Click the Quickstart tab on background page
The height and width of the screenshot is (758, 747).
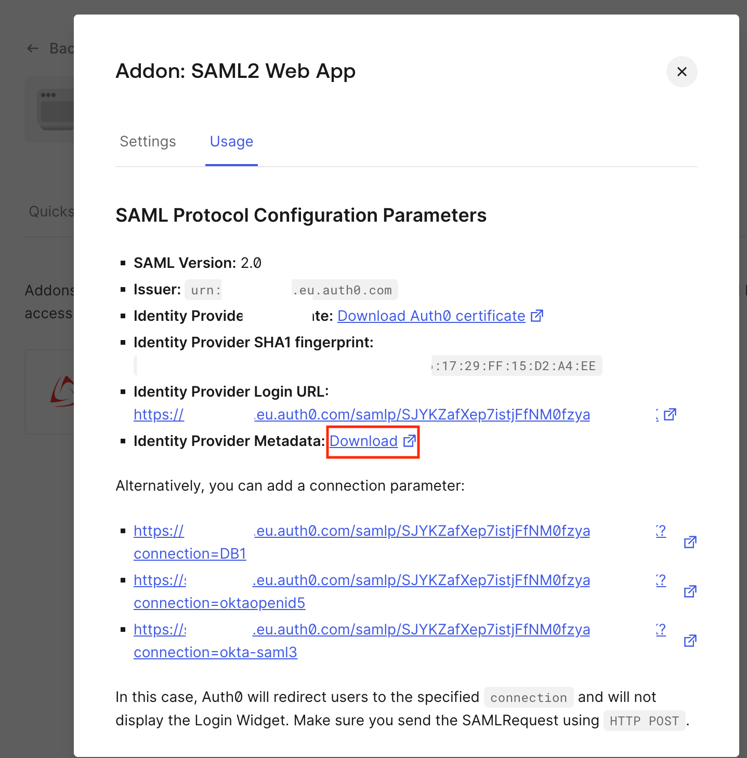[x=51, y=211]
